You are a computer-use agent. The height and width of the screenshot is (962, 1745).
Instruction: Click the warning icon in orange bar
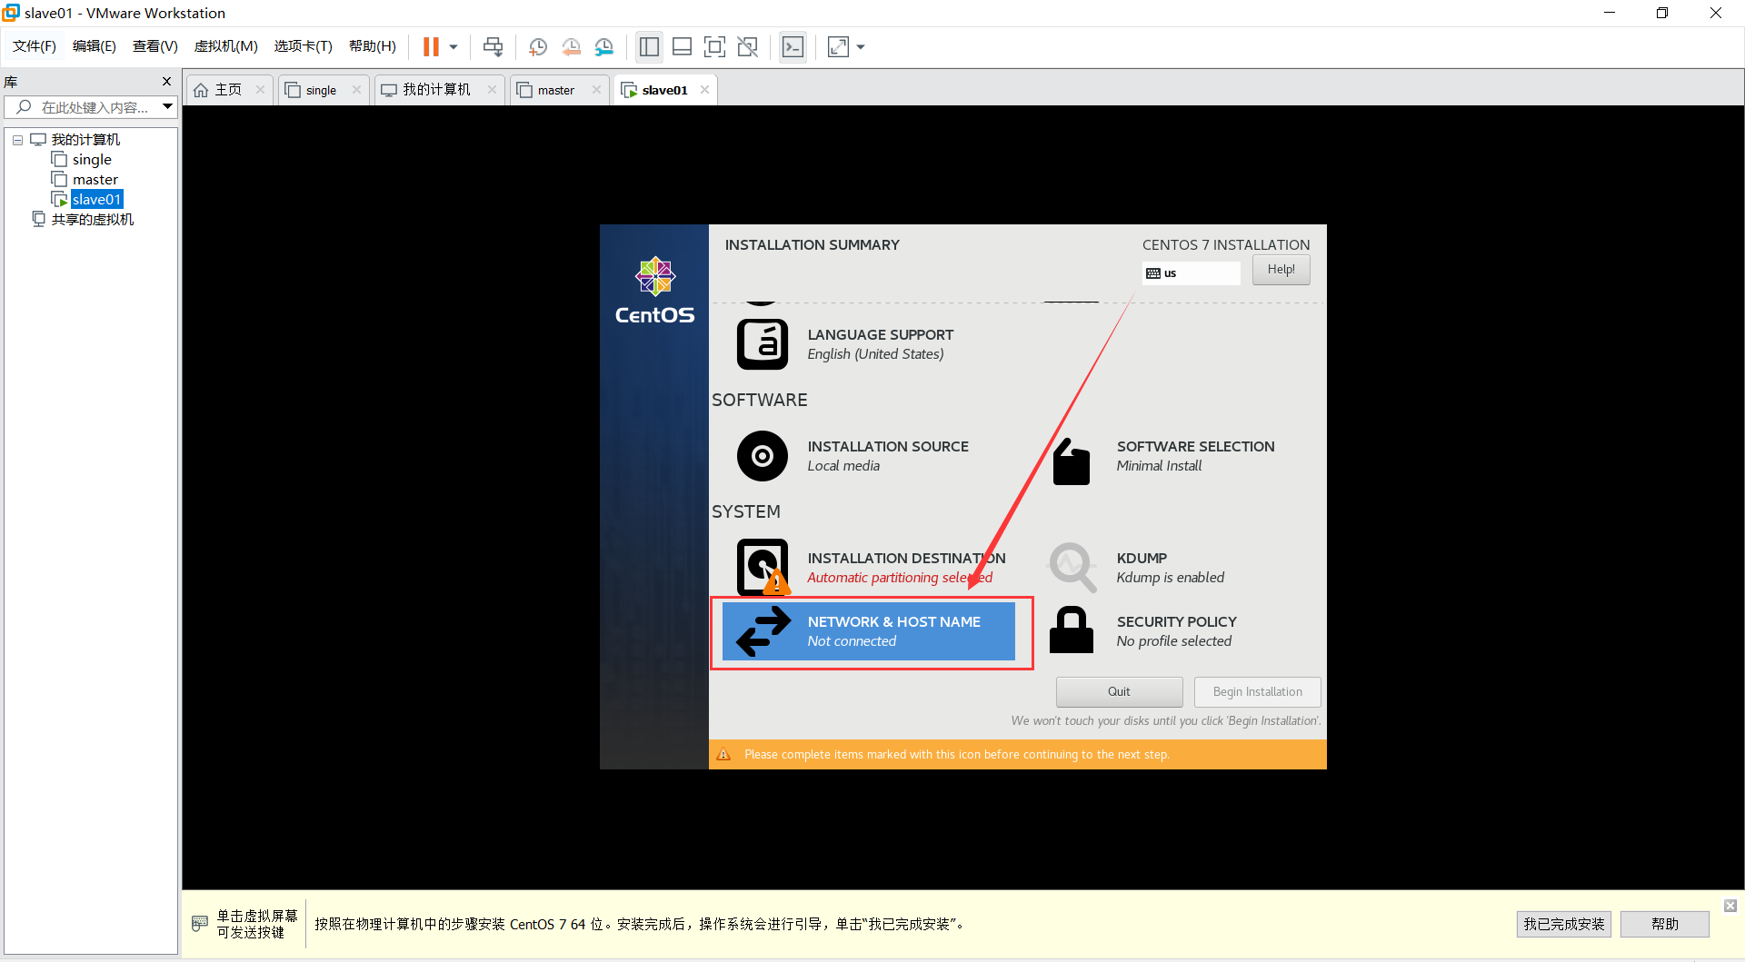coord(723,754)
